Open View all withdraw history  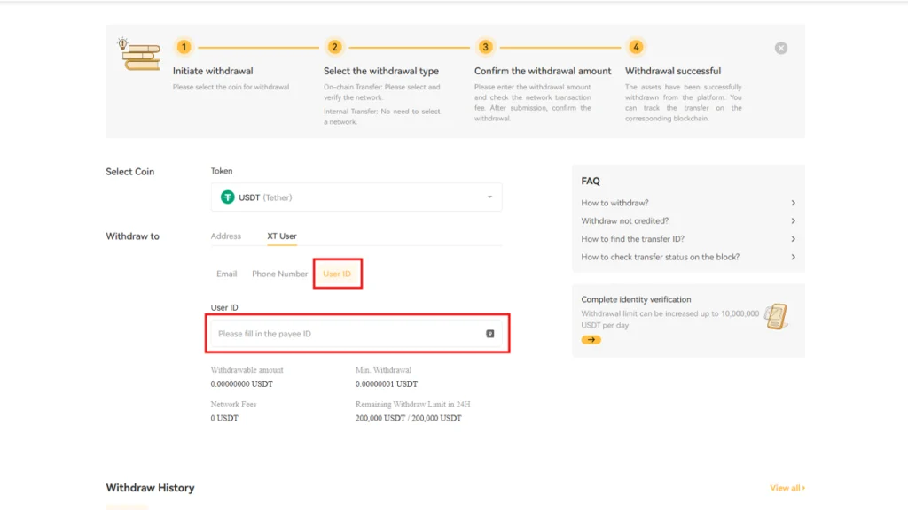coord(787,488)
